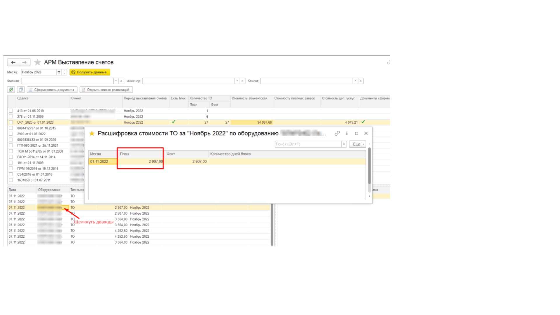Click the check-all rows toolbar icon

pyautogui.click(x=11, y=90)
